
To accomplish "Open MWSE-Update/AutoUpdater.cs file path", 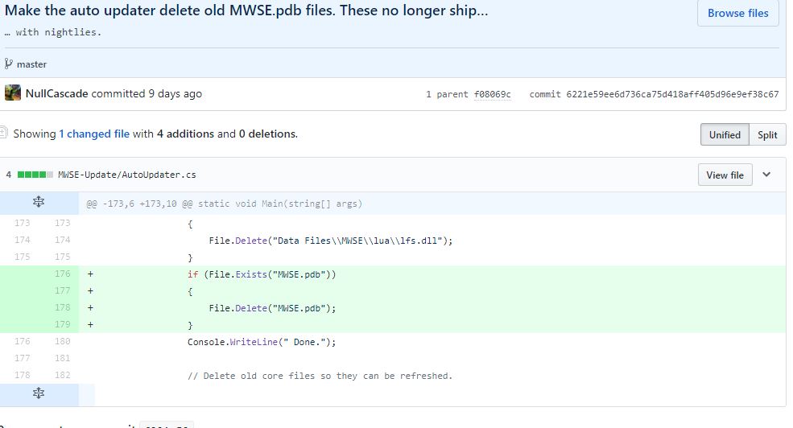I will pos(127,175).
